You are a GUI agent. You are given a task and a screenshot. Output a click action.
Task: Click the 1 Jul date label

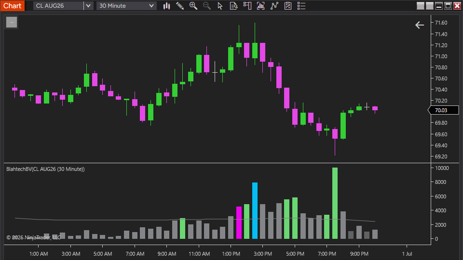(x=407, y=254)
